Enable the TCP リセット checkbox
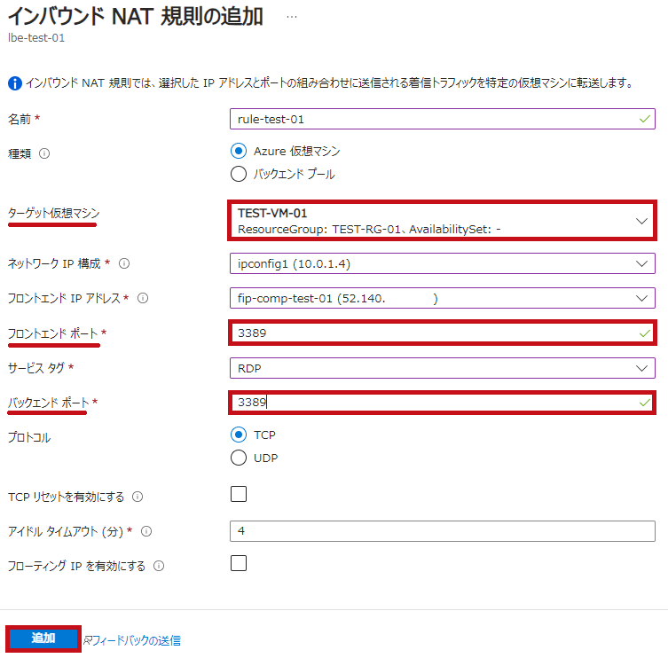The height and width of the screenshot is (658, 668). pos(239,494)
